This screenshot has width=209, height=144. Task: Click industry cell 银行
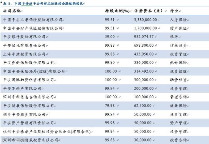click(x=174, y=37)
